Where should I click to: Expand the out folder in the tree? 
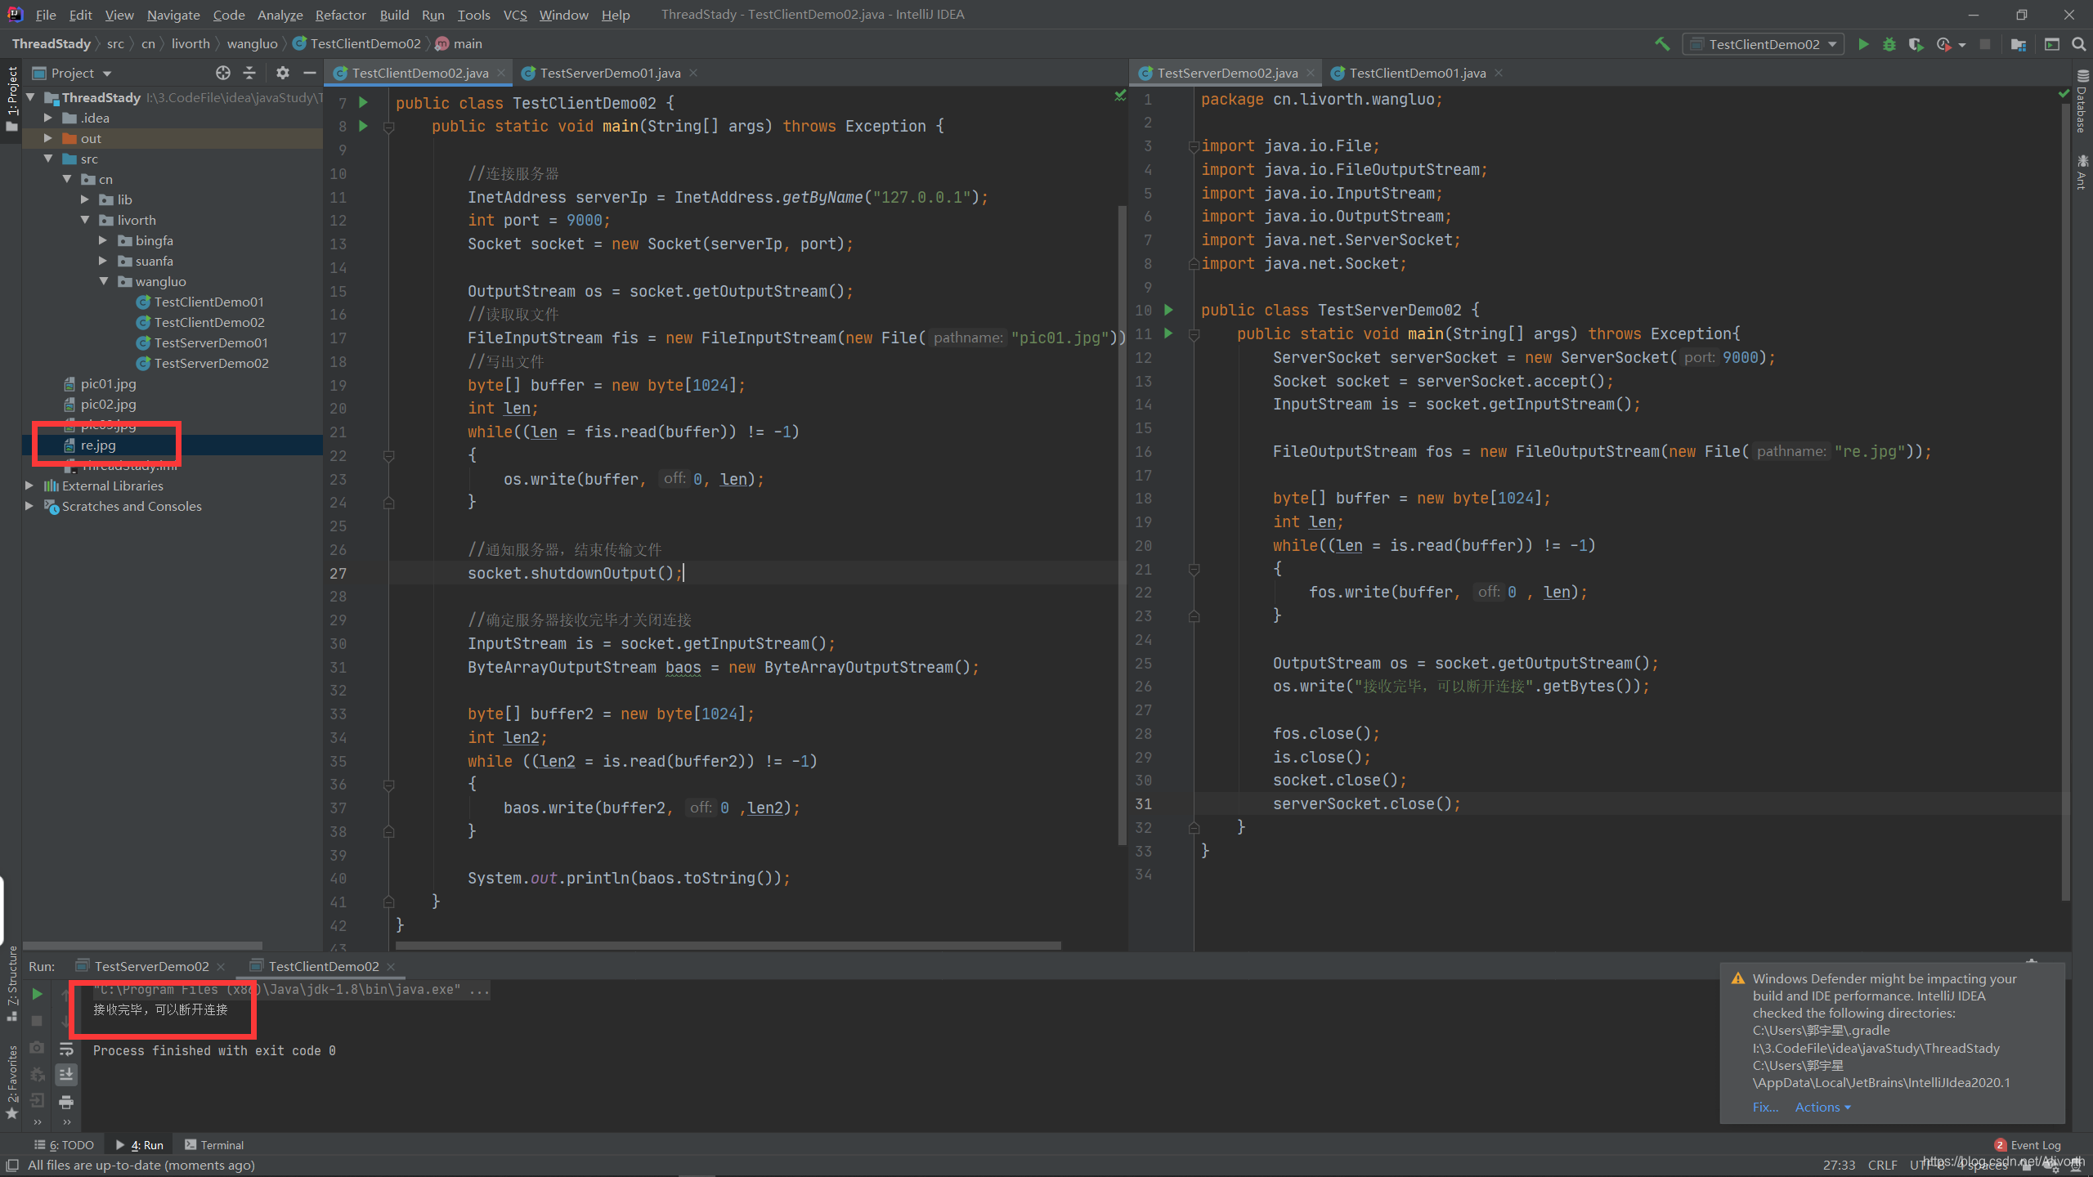(48, 138)
